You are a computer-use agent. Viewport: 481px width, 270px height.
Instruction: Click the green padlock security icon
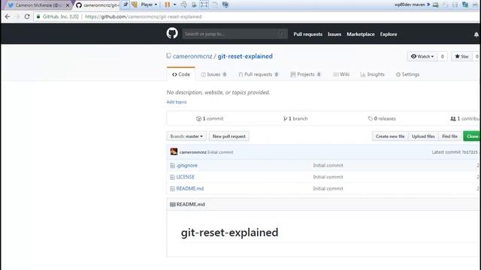click(38, 16)
